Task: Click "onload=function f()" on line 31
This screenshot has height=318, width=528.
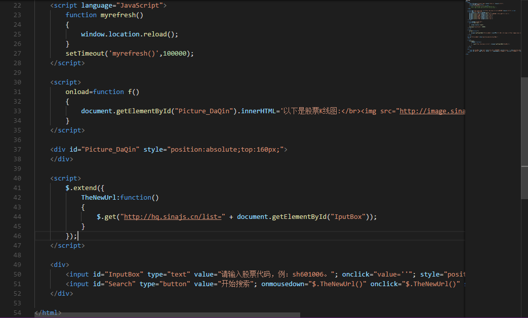Action: [x=102, y=92]
